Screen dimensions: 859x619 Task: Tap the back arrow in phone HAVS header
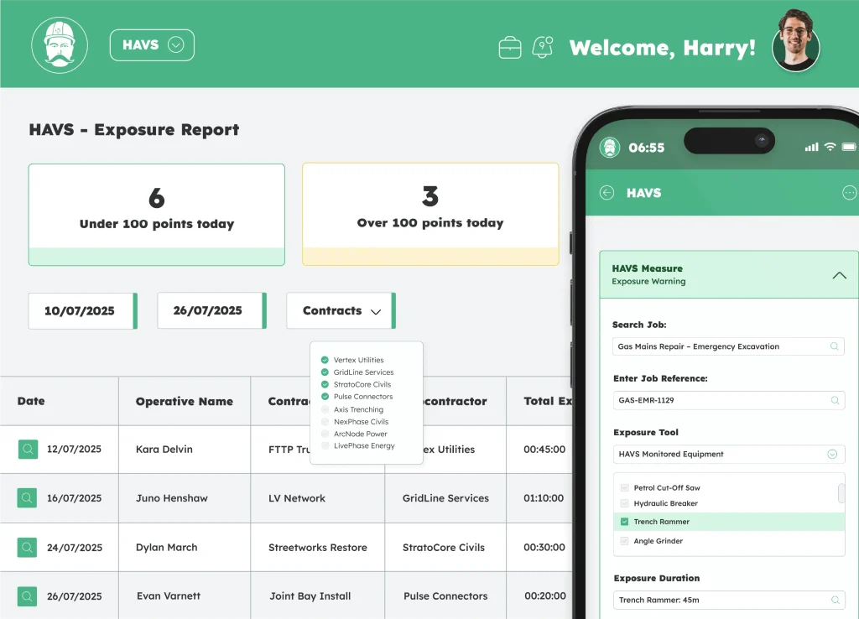(607, 193)
